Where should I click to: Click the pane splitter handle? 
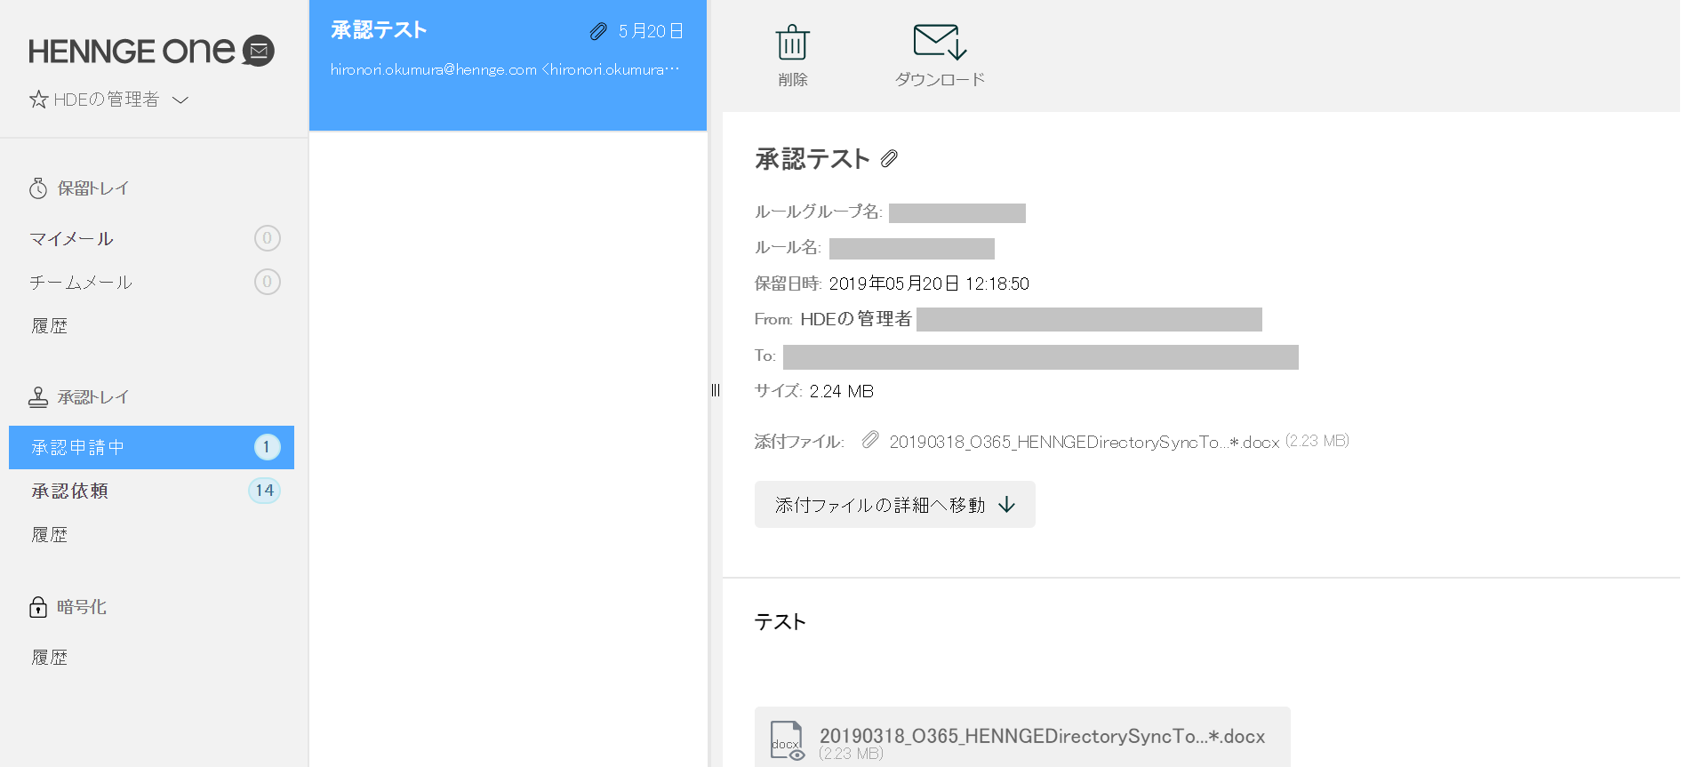point(716,390)
